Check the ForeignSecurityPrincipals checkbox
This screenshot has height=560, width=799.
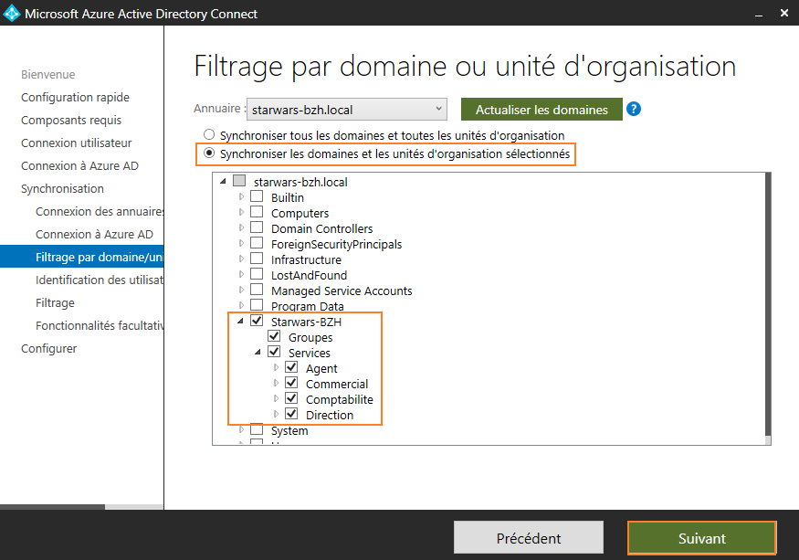257,243
